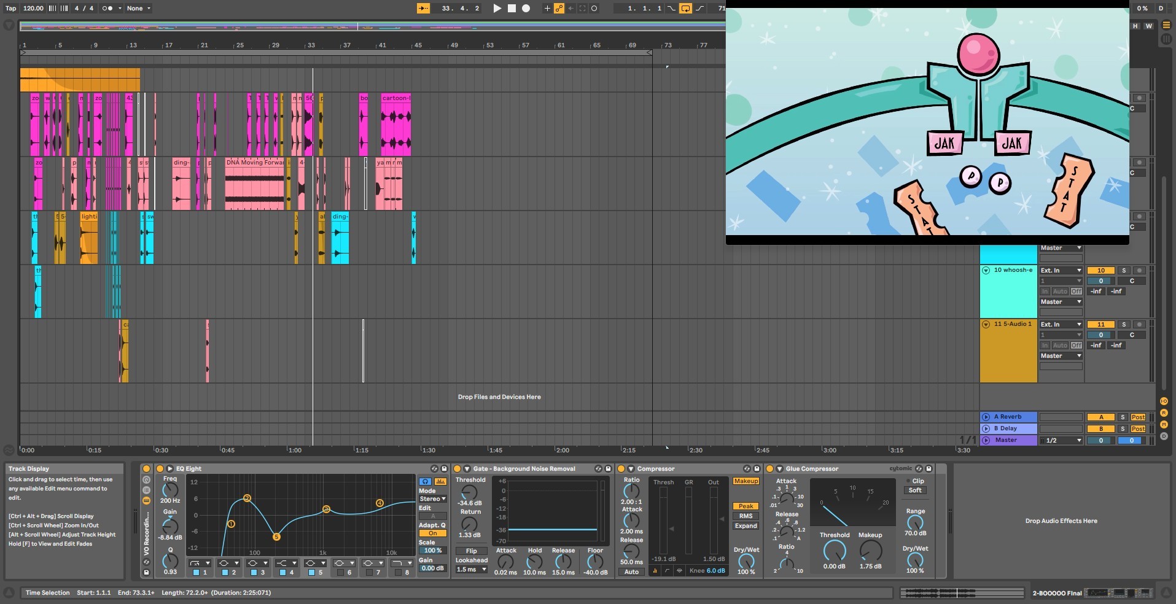
Task: Enable the transport Loop switch icon
Action: (685, 9)
